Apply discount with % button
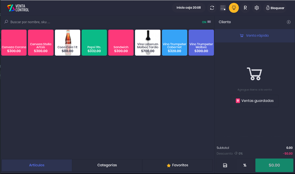 245,165
